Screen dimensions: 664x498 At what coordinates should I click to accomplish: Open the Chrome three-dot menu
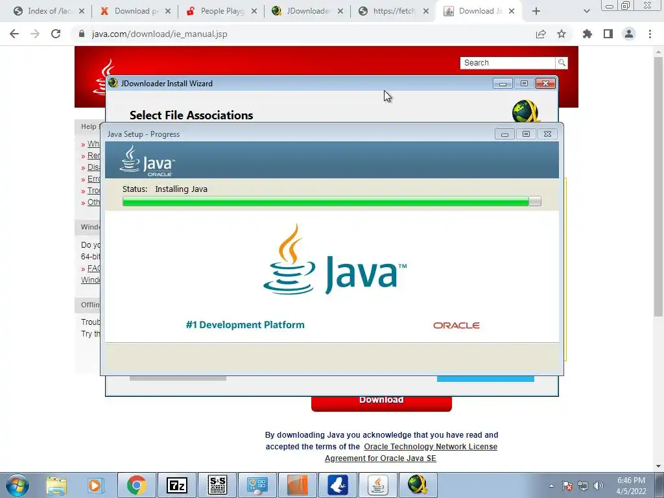pyautogui.click(x=650, y=34)
